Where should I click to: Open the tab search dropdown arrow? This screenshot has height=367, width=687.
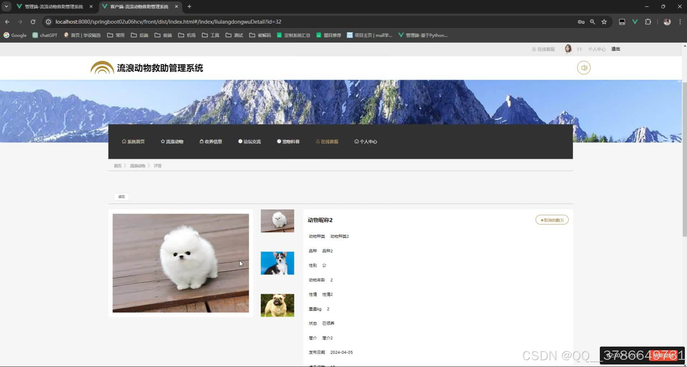click(x=6, y=6)
